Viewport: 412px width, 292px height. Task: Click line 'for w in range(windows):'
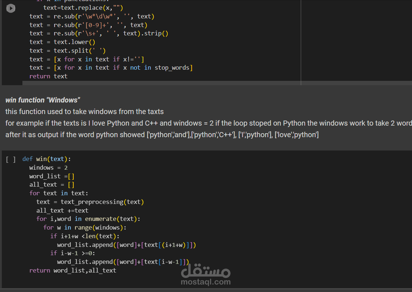point(85,228)
